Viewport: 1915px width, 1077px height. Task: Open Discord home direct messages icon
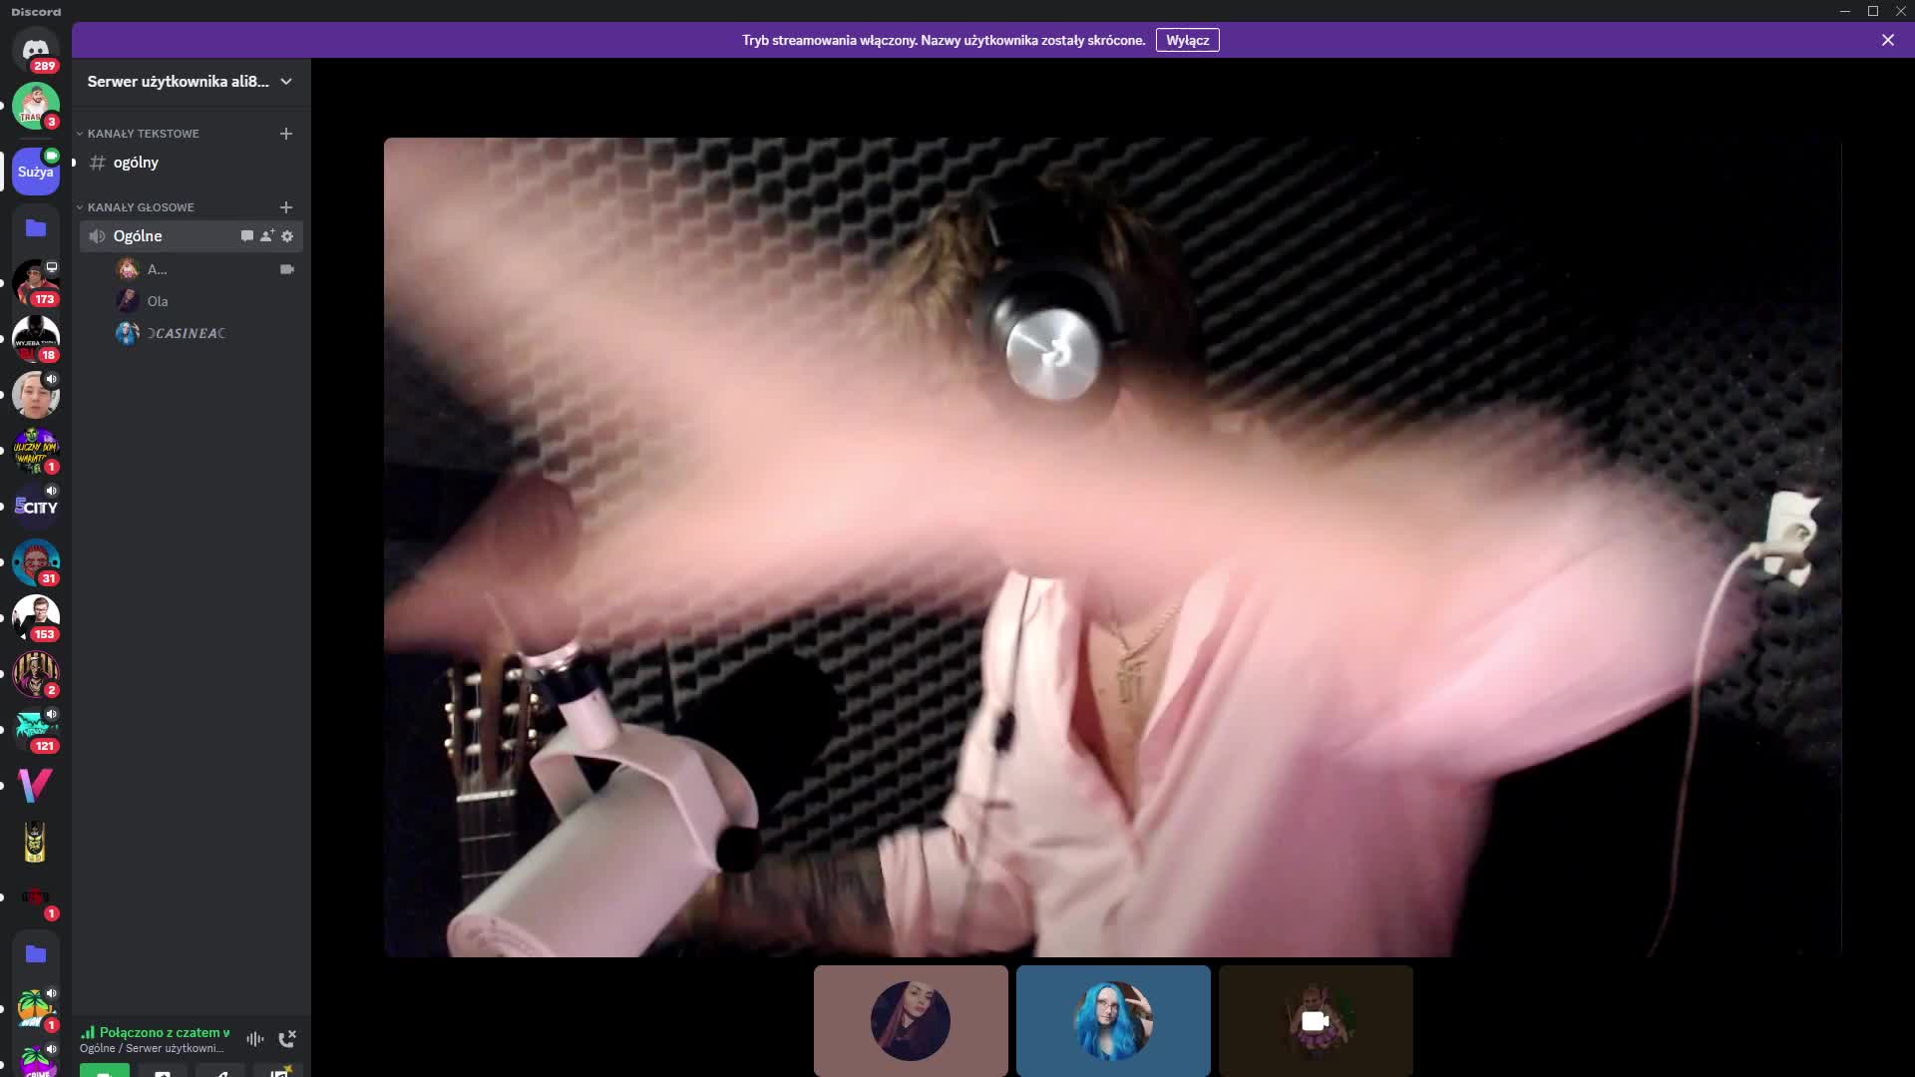pos(36,50)
